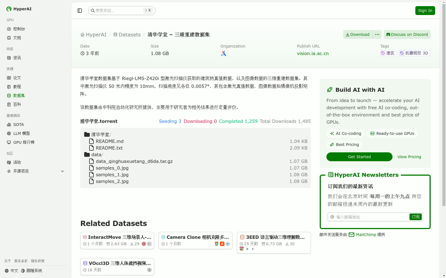
Task: Click the Sign In button
Action: (x=425, y=11)
